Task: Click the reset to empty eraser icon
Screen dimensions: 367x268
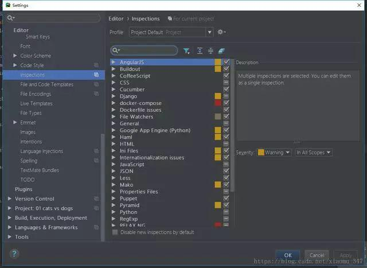Action: (221, 51)
